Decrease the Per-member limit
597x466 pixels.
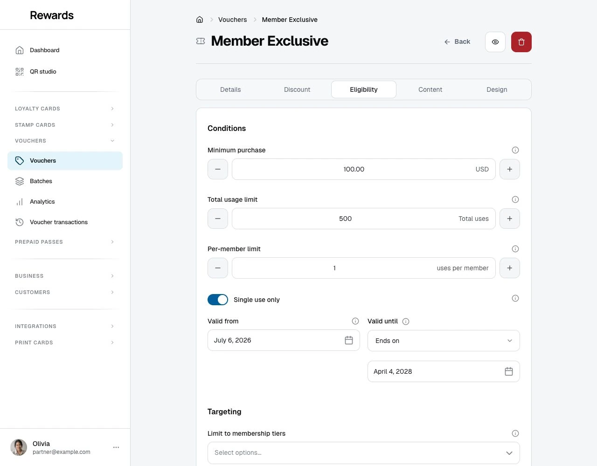coord(218,268)
